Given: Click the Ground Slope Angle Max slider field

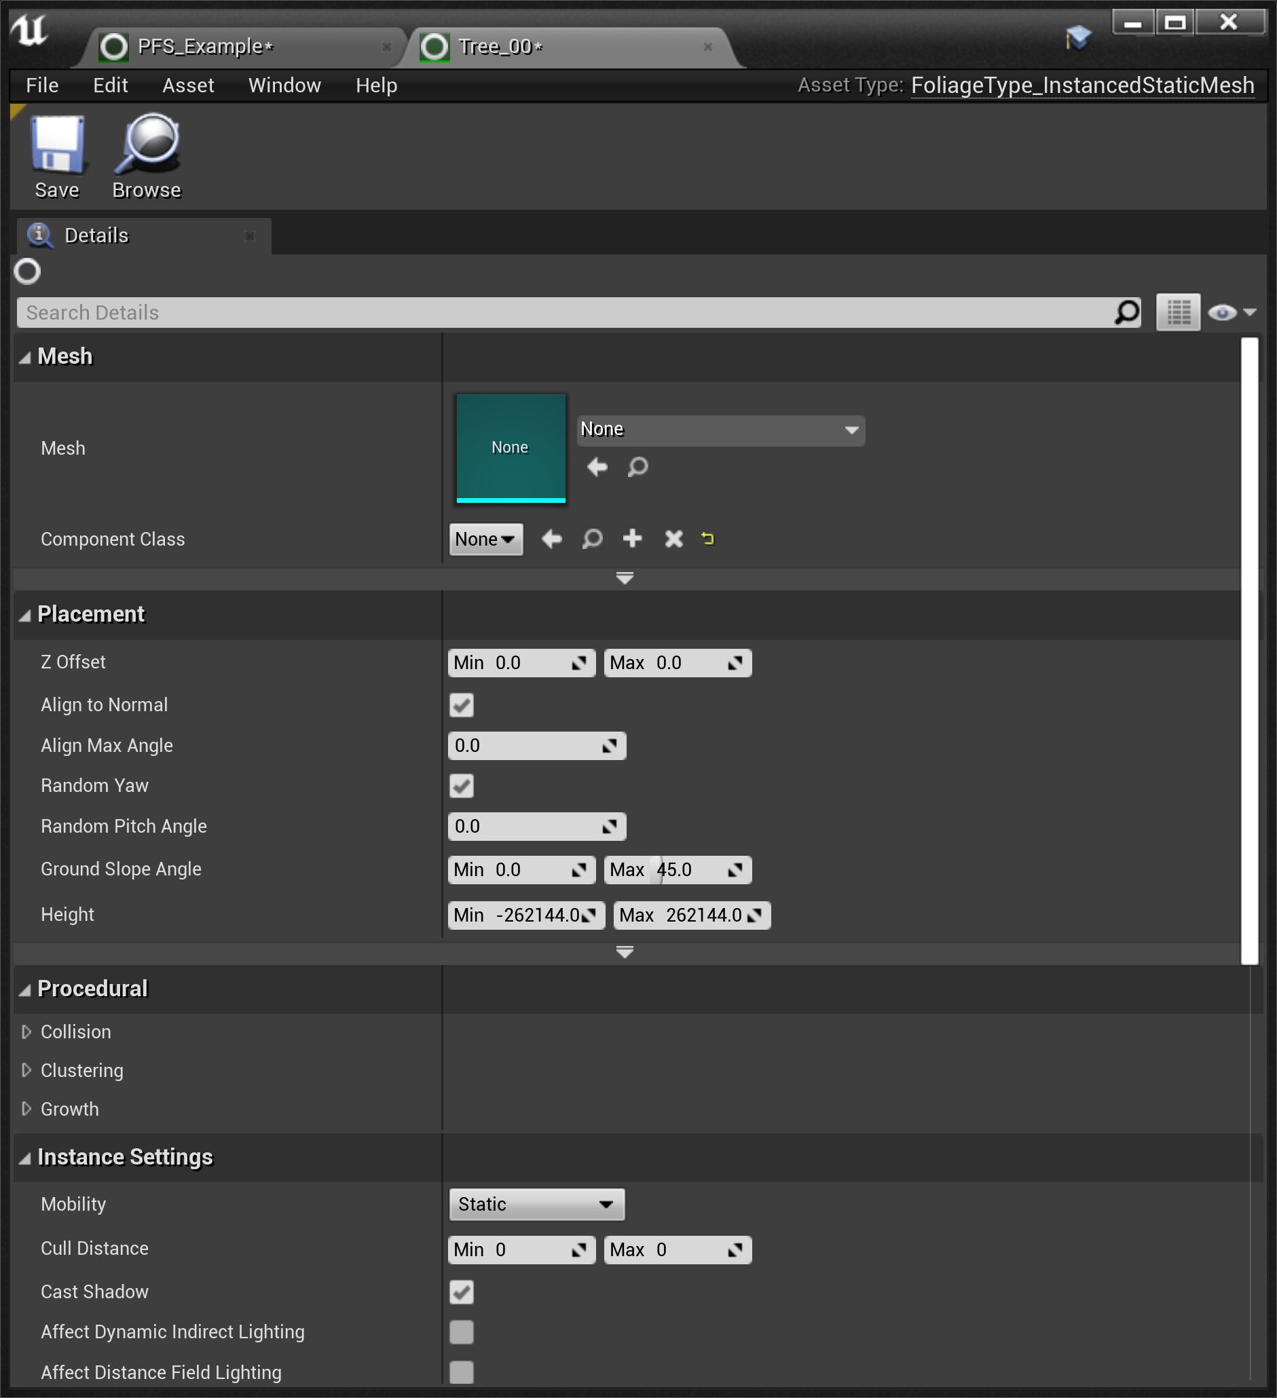Looking at the screenshot, I should tap(677, 869).
